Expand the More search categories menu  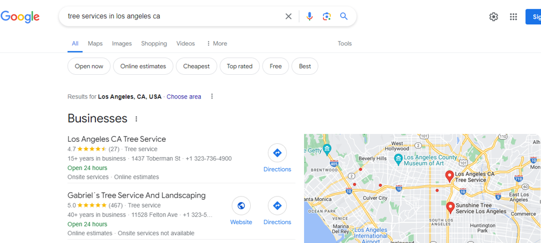(216, 43)
